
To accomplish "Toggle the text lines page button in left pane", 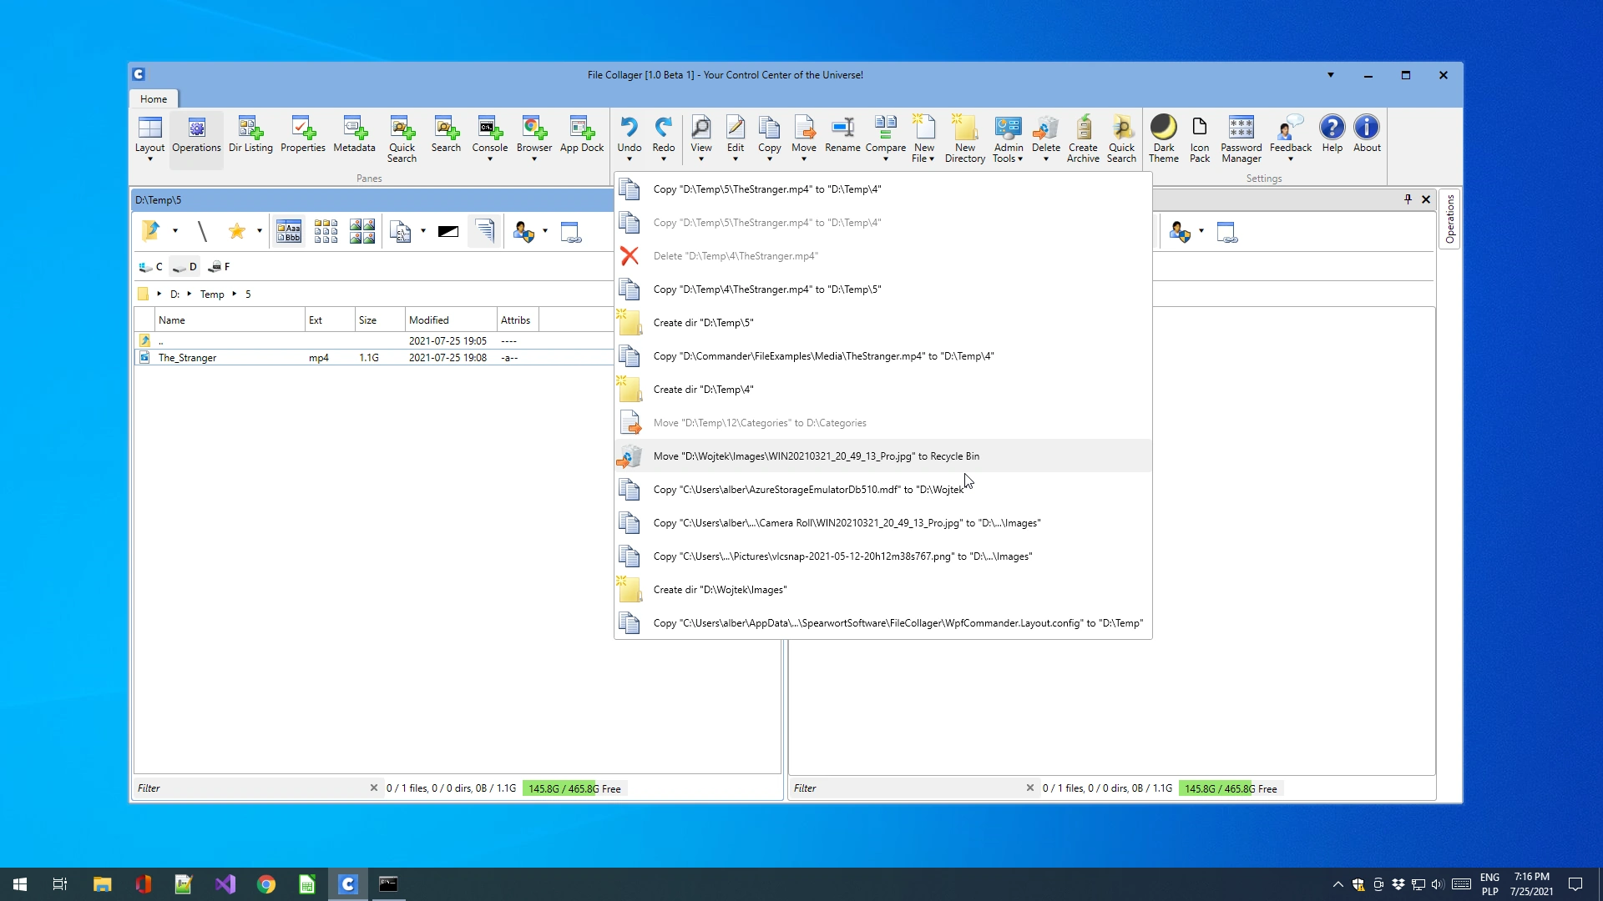I will click(484, 231).
